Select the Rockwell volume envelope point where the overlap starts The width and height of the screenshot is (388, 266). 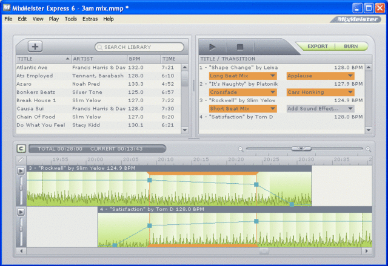click(x=150, y=180)
